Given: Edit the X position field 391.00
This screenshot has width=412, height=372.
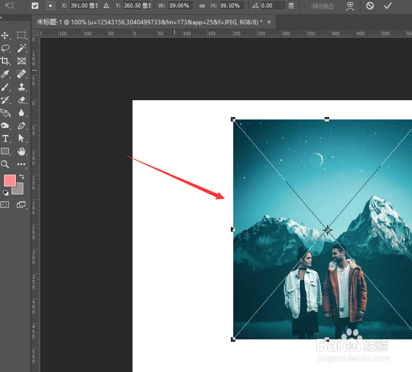Looking at the screenshot, I should [x=83, y=5].
